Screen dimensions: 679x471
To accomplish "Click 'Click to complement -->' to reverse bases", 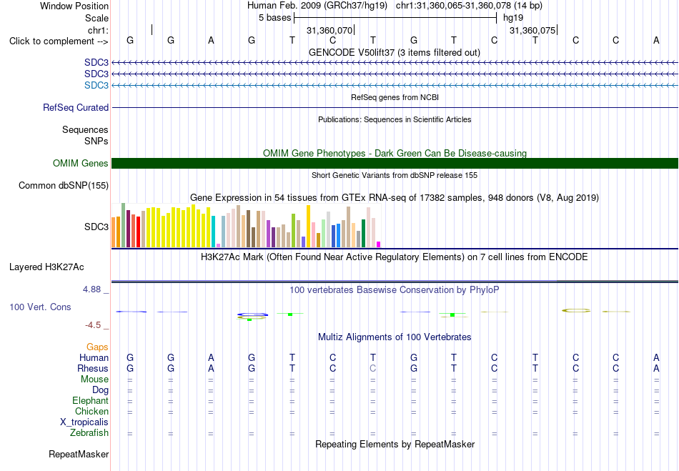I will 59,41.
